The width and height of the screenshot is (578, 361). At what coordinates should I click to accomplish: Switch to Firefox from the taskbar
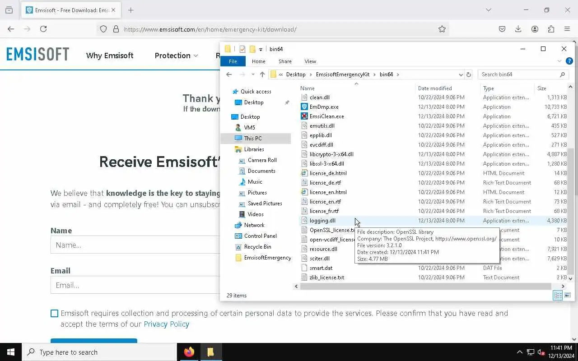[x=189, y=352]
